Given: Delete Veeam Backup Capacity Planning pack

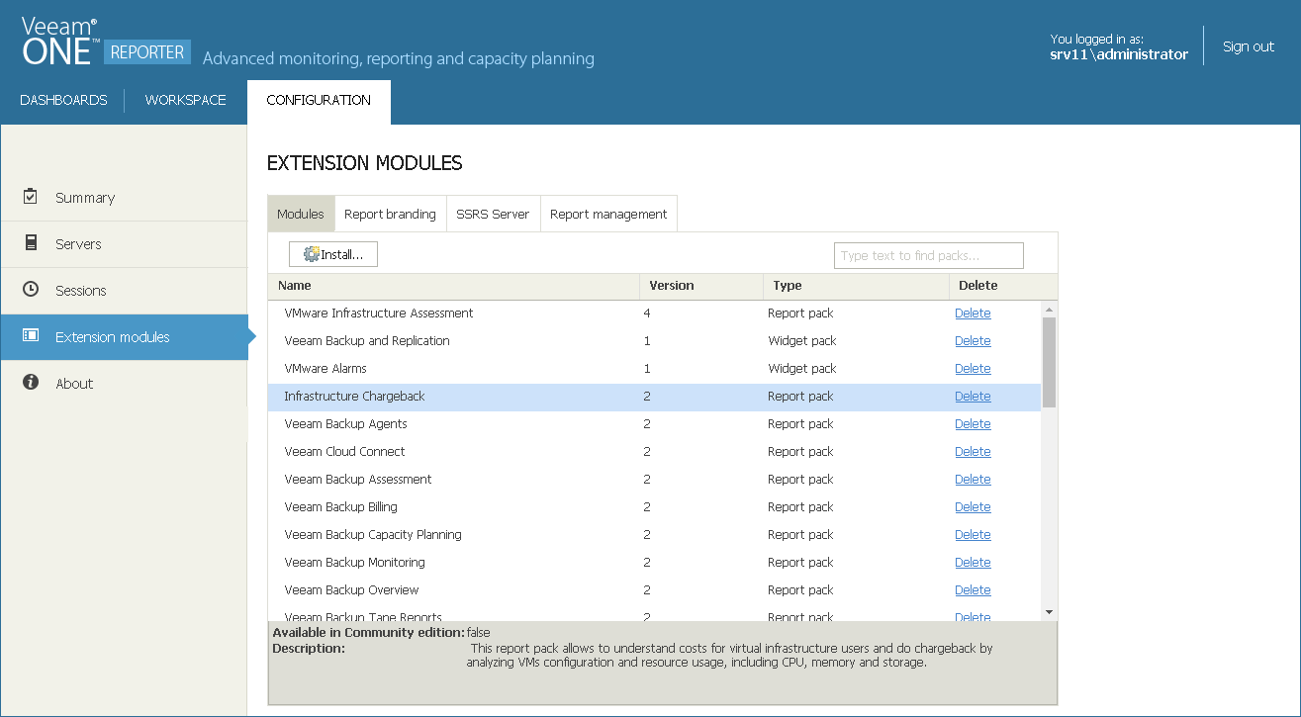Looking at the screenshot, I should pos(973,535).
